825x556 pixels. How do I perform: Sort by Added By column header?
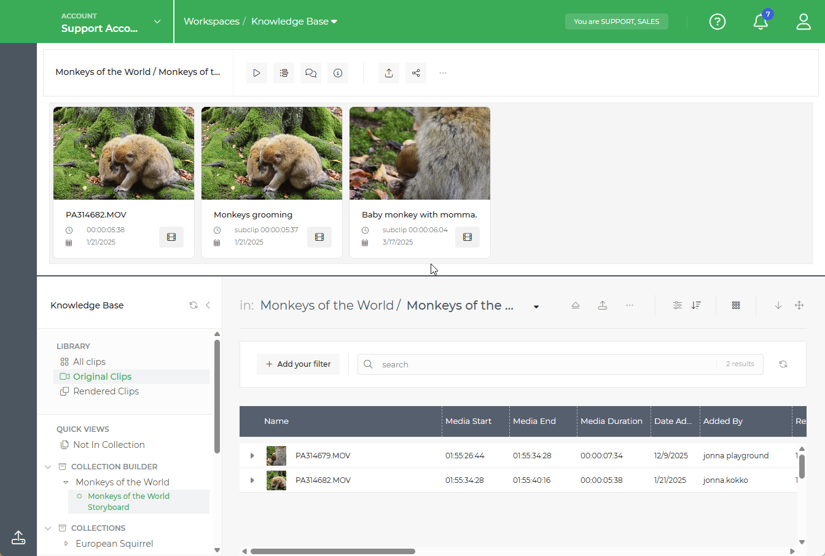click(723, 421)
